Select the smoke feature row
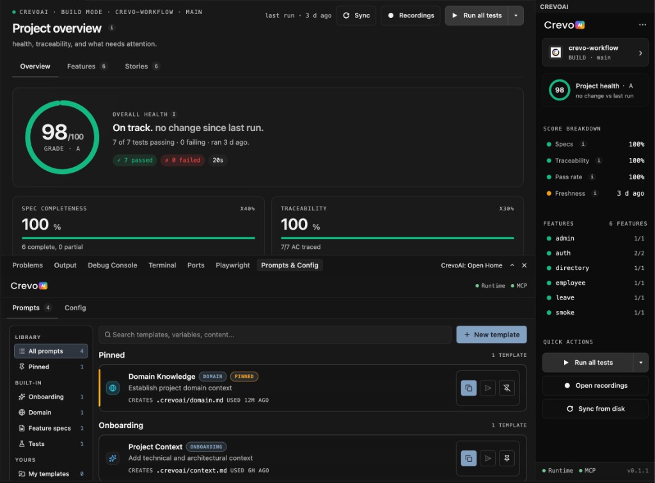Image resolution: width=655 pixels, height=483 pixels. (596, 313)
